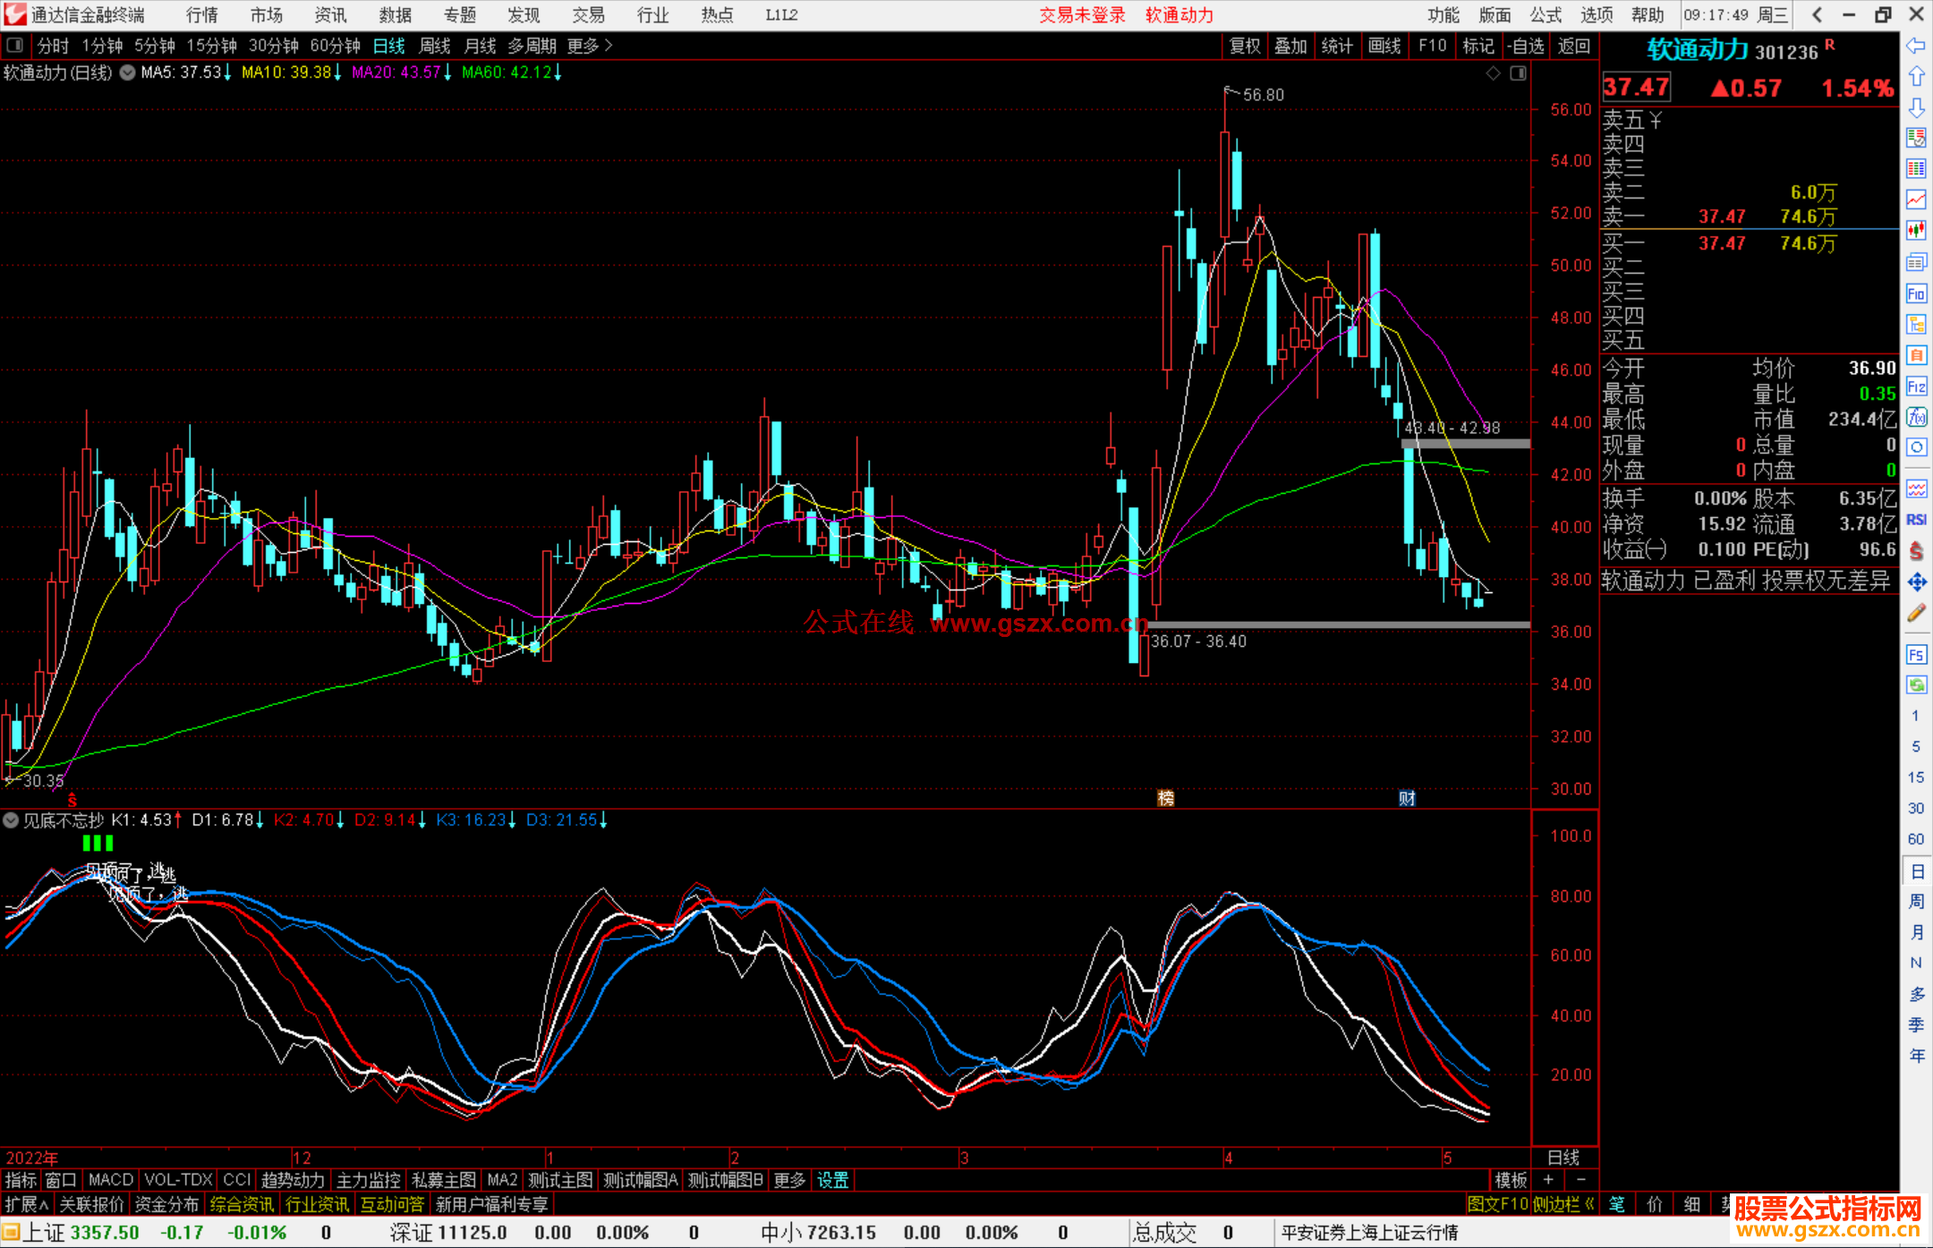Switch to the 60-minute period in sidebar
Image resolution: width=1933 pixels, height=1248 pixels.
(x=1916, y=839)
